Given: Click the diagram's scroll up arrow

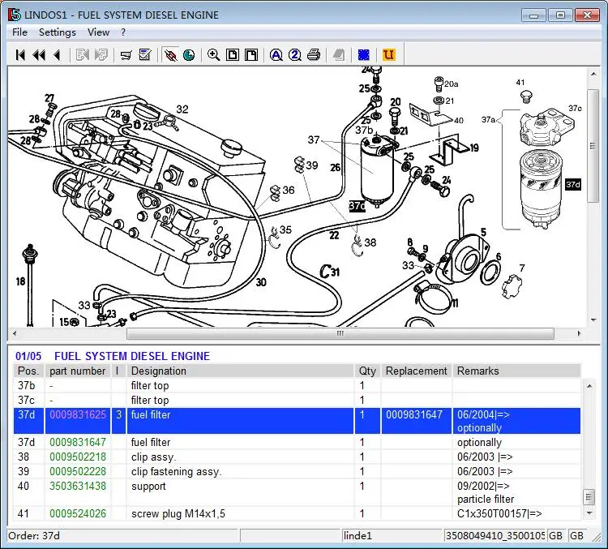Looking at the screenshot, I should pyautogui.click(x=593, y=74).
